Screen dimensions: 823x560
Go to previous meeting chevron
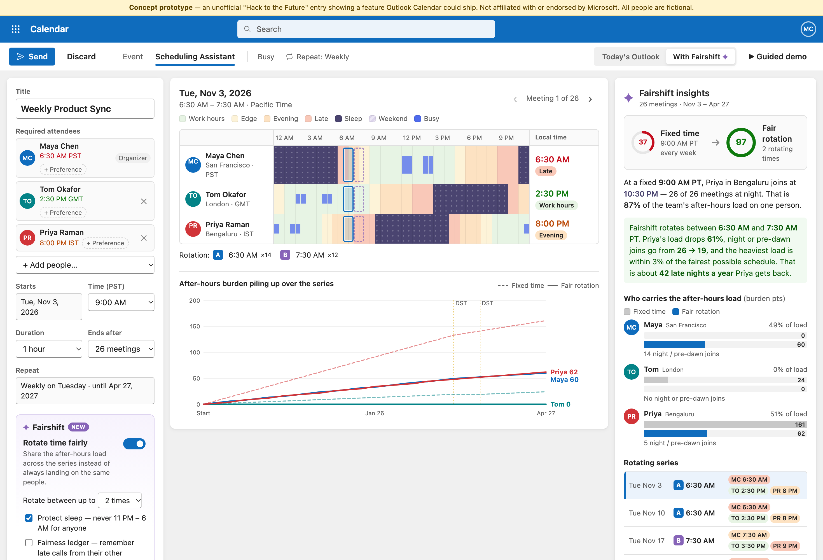coord(515,99)
